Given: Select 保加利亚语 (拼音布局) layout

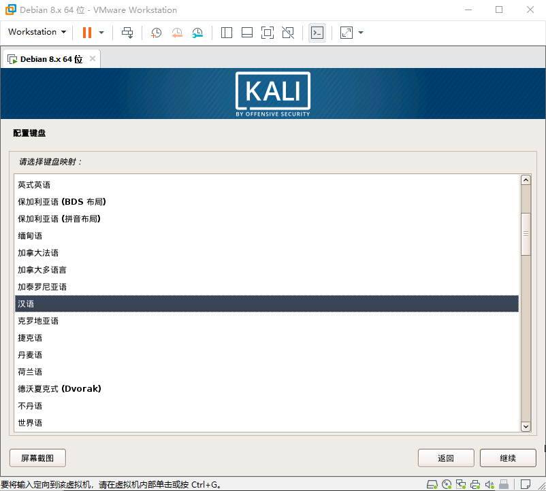Looking at the screenshot, I should click(x=267, y=219).
